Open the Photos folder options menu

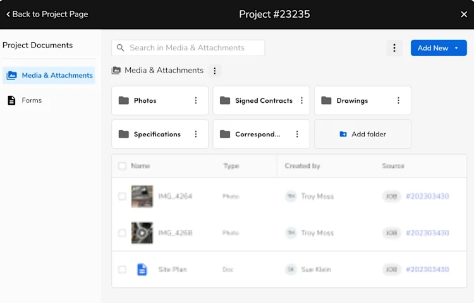click(x=196, y=100)
